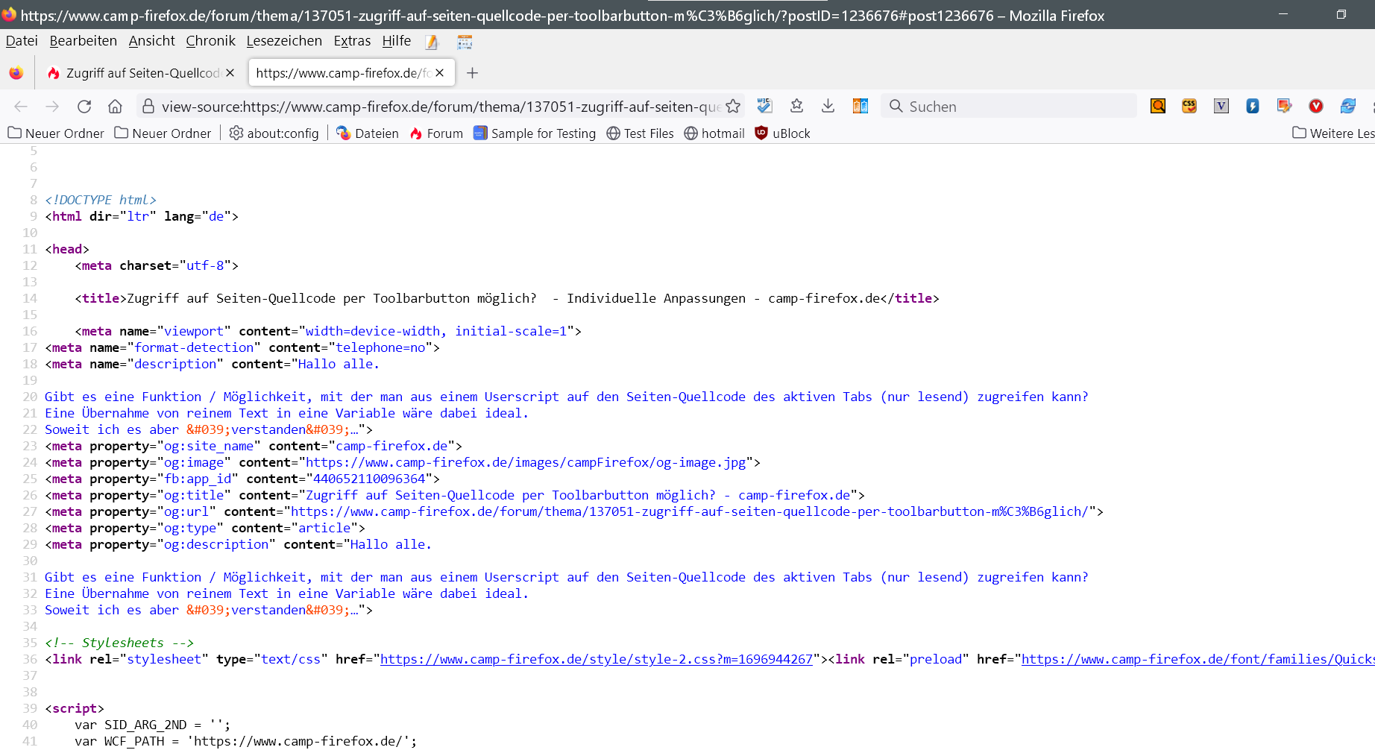Click the blue lightning bolt extension icon

pyautogui.click(x=1253, y=107)
